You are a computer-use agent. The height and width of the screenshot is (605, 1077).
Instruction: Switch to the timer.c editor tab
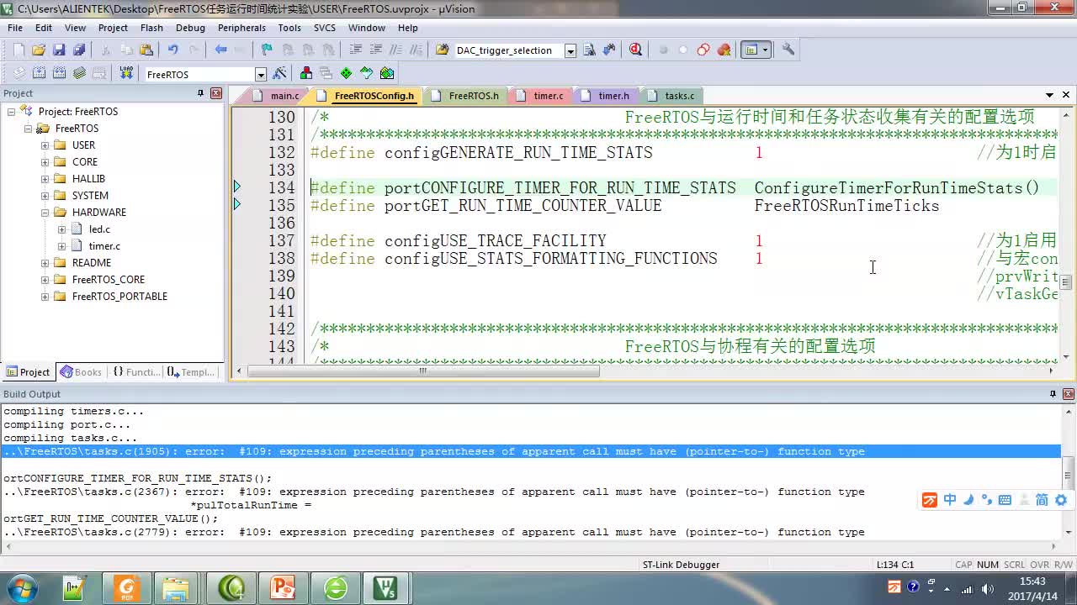coord(540,96)
